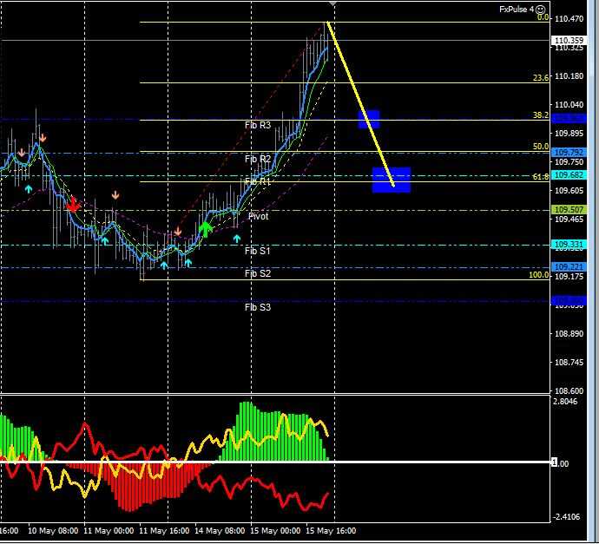Click the smiley face expert advisor icon
The width and height of the screenshot is (599, 544).
[x=541, y=10]
